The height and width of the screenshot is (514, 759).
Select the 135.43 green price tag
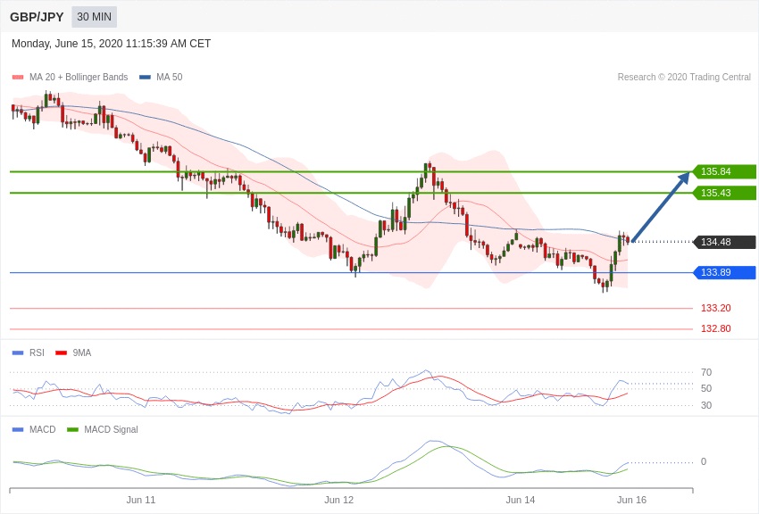pos(724,193)
